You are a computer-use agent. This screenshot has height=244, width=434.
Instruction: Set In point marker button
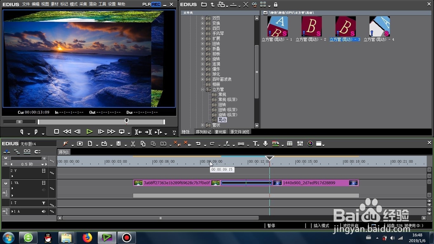point(22,132)
